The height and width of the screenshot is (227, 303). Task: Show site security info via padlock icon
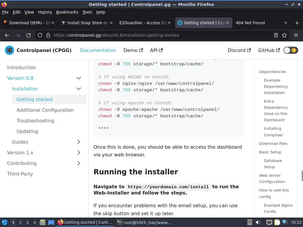point(48,35)
